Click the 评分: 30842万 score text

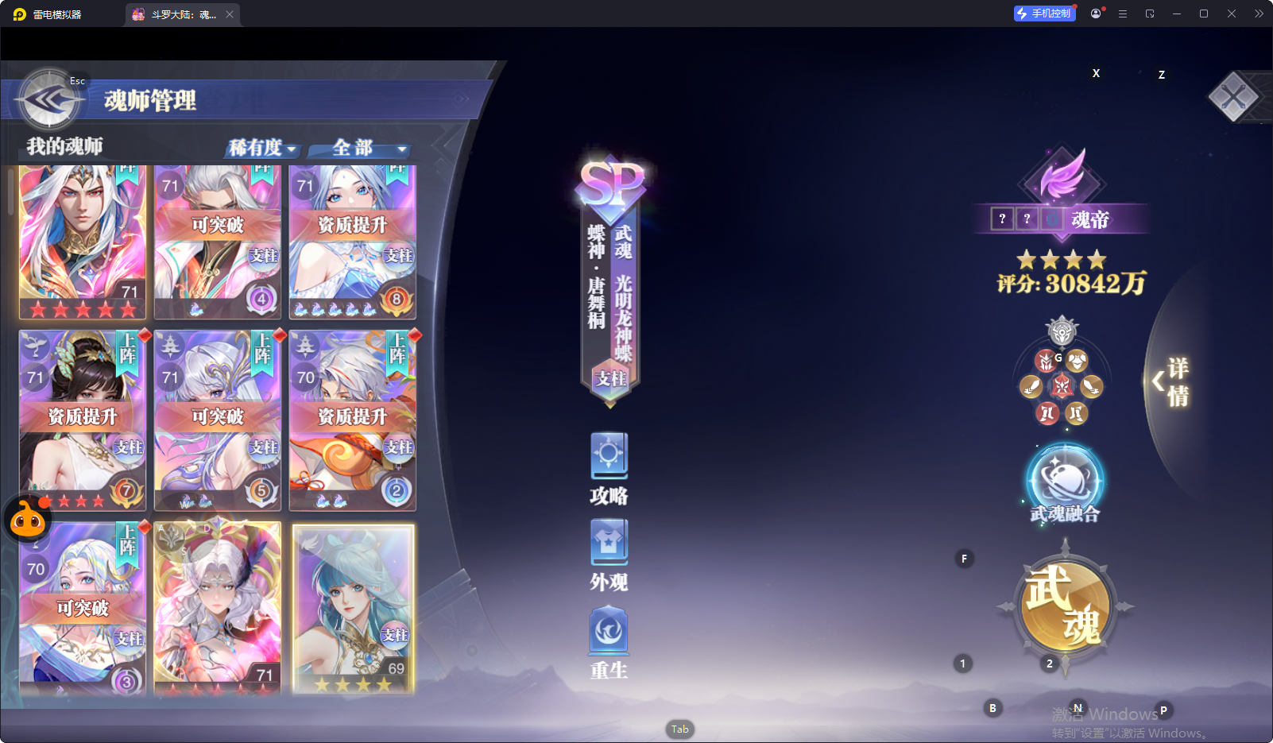click(1071, 284)
